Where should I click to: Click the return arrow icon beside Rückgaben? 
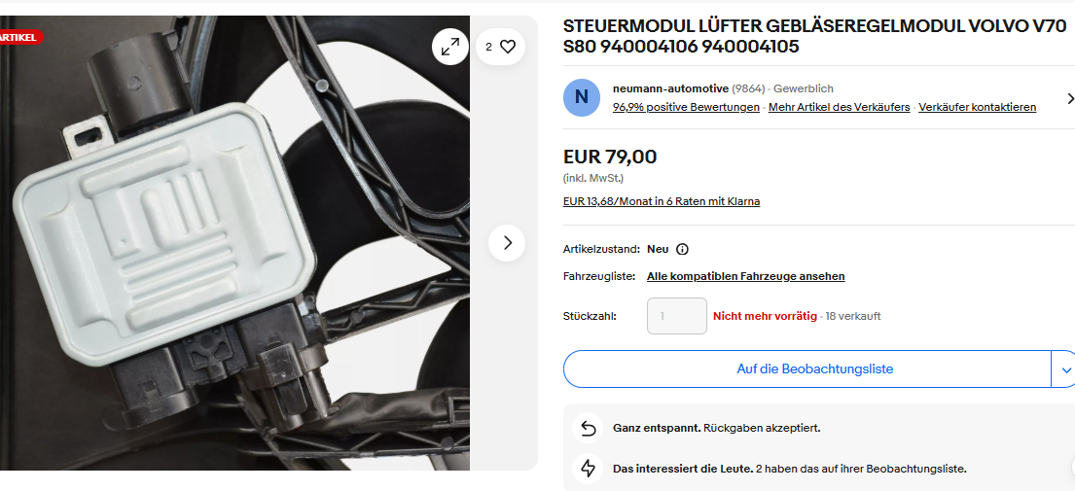click(588, 428)
